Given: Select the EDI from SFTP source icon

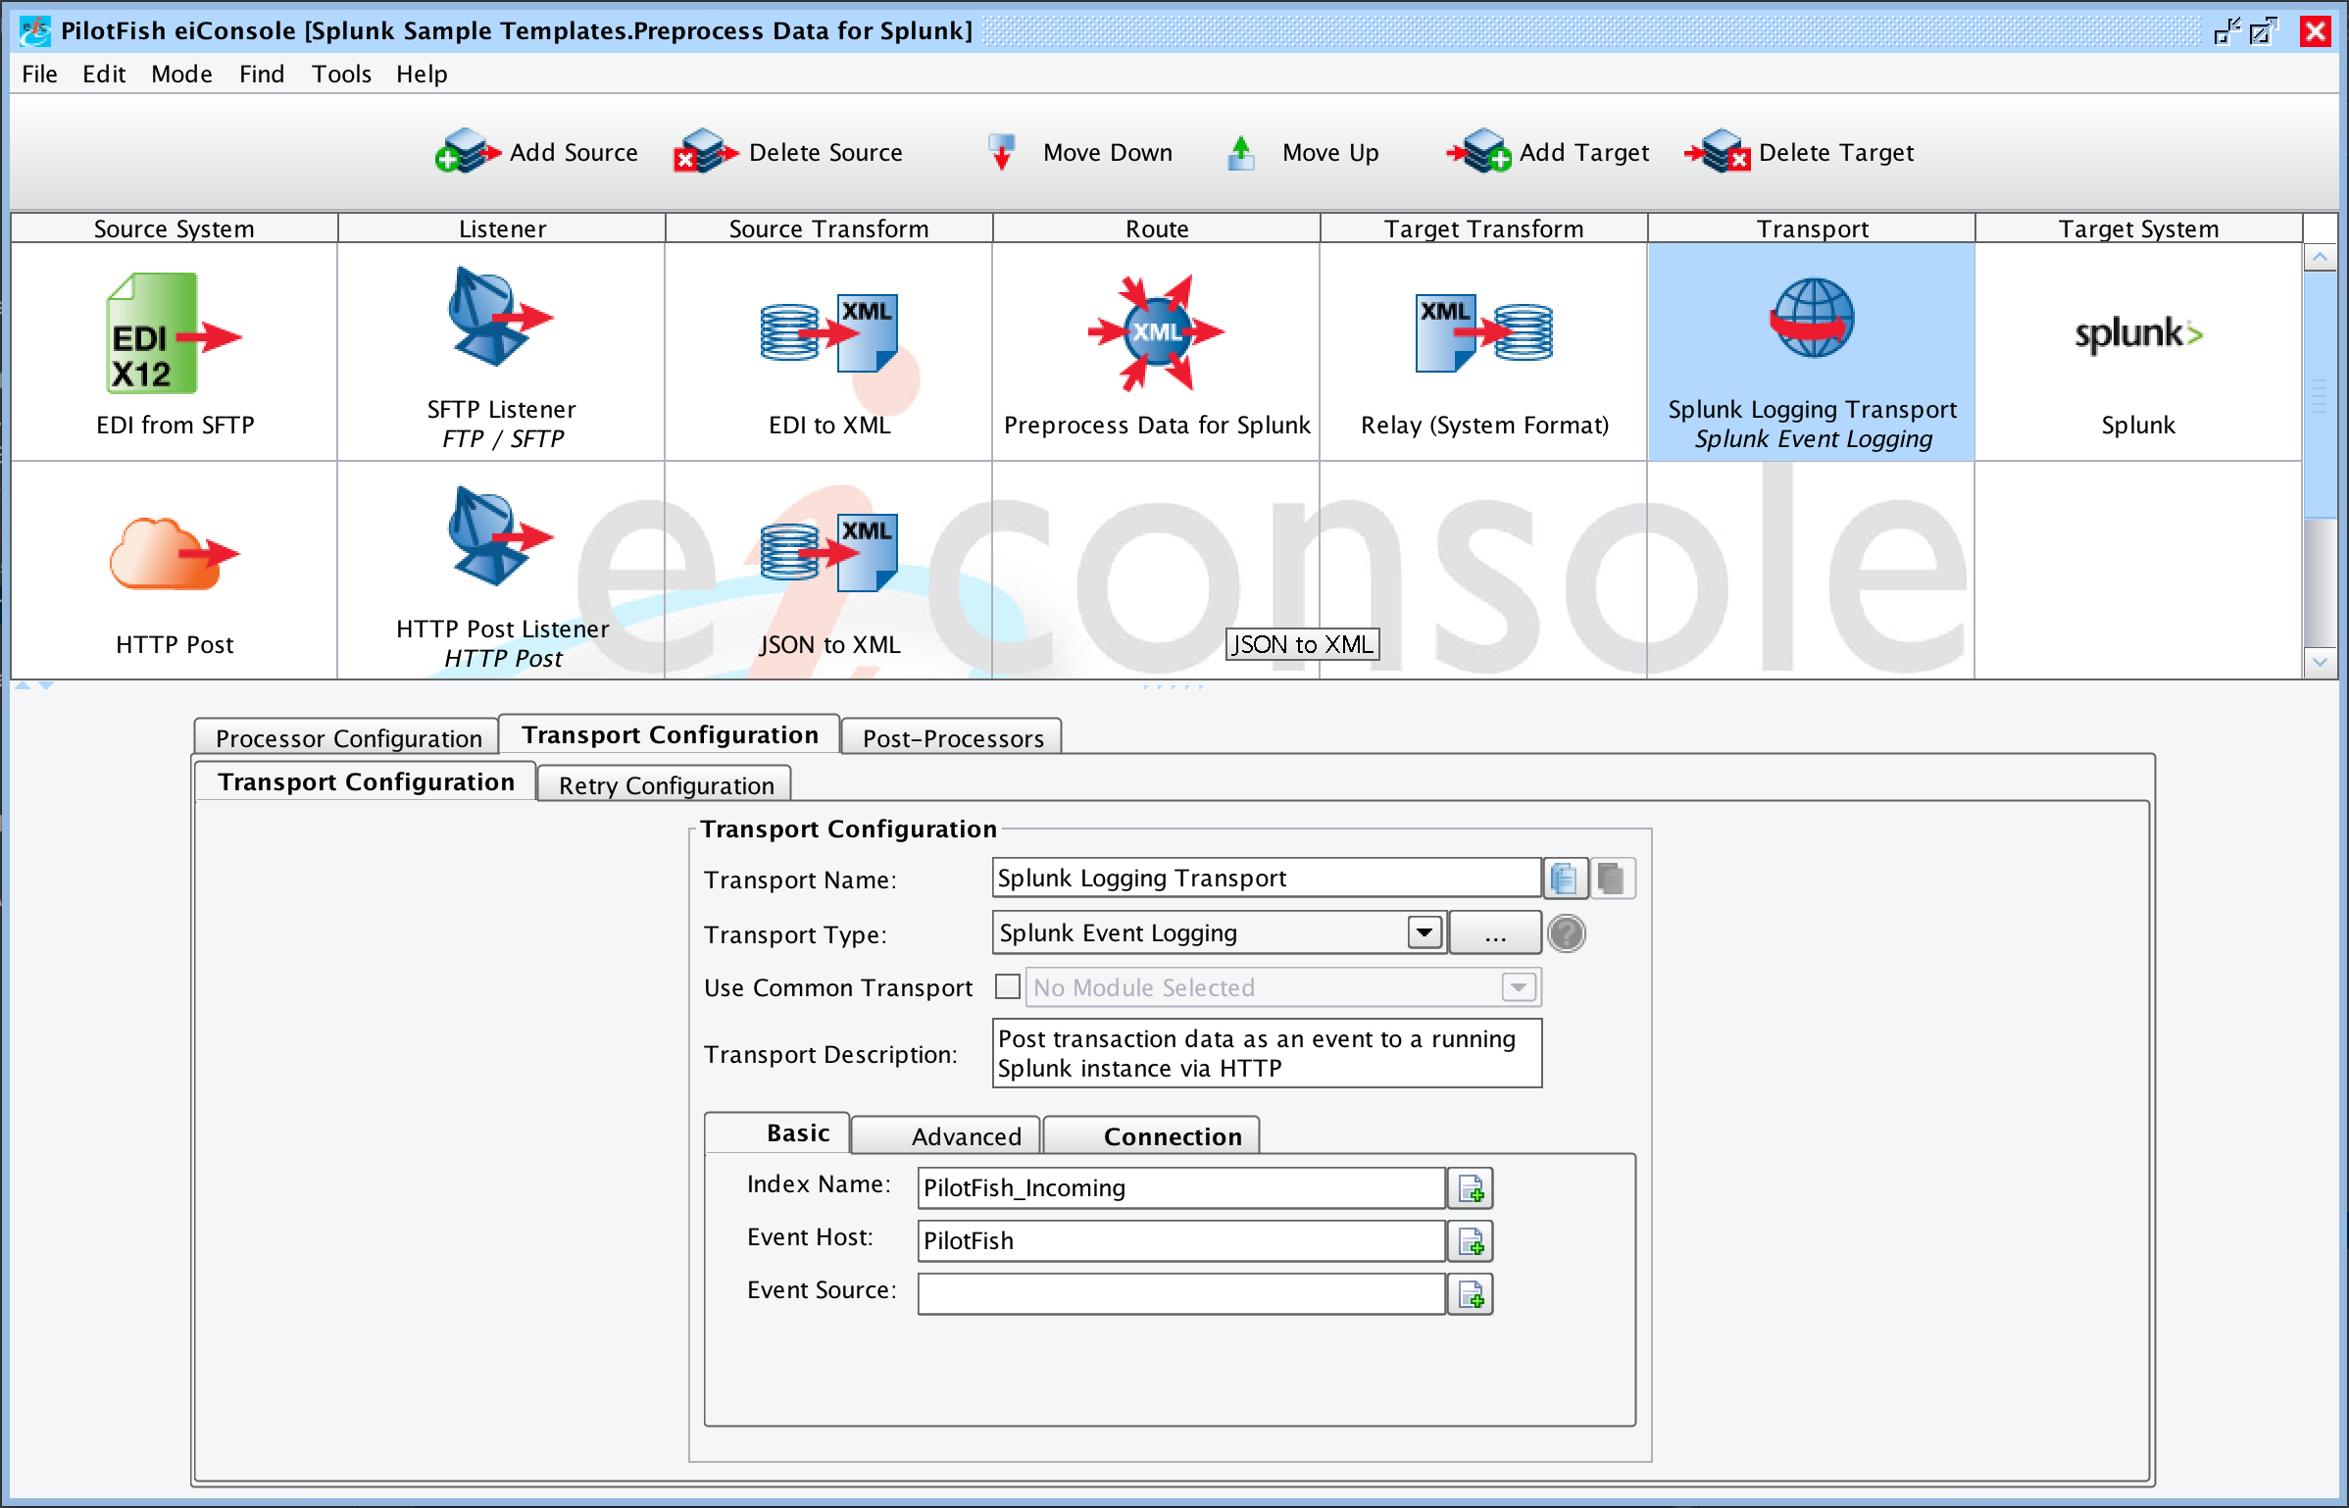Looking at the screenshot, I should point(174,333).
